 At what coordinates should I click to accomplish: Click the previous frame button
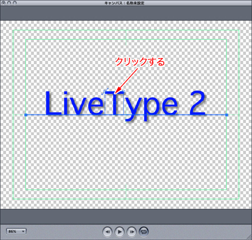[107, 232]
